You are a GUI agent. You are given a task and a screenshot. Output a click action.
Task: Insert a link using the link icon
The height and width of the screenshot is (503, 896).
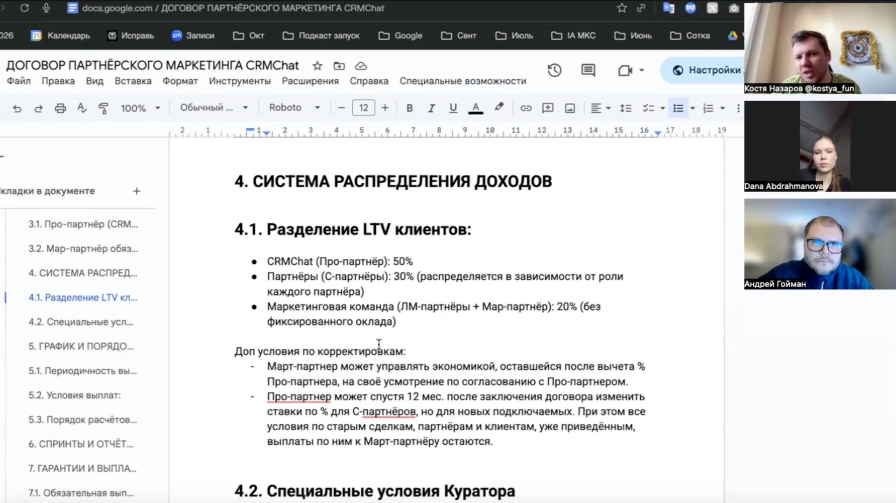pyautogui.click(x=526, y=108)
